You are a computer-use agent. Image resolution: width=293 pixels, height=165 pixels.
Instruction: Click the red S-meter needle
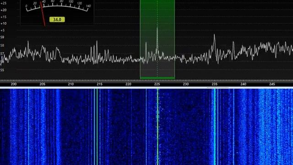pyautogui.click(x=43, y=14)
